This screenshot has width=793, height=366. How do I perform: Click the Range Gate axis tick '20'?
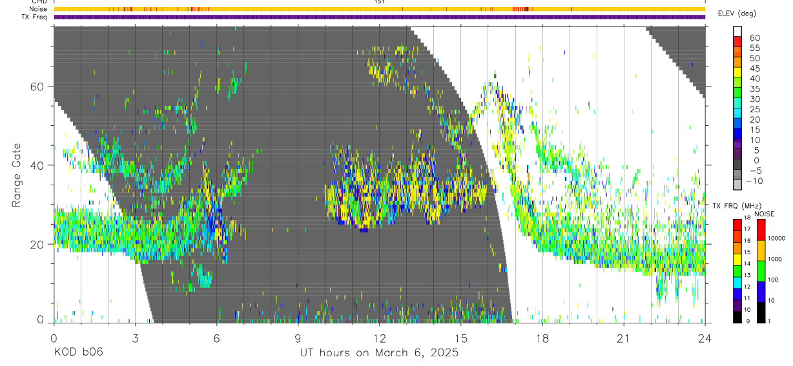(38, 244)
